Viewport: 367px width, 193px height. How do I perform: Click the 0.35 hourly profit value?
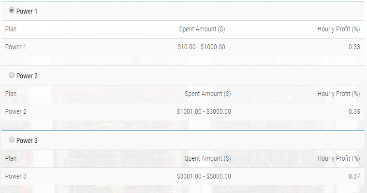click(x=354, y=111)
